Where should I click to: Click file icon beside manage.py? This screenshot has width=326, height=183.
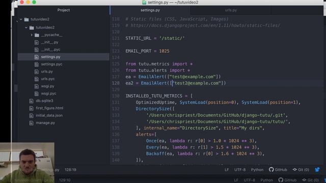(32, 123)
